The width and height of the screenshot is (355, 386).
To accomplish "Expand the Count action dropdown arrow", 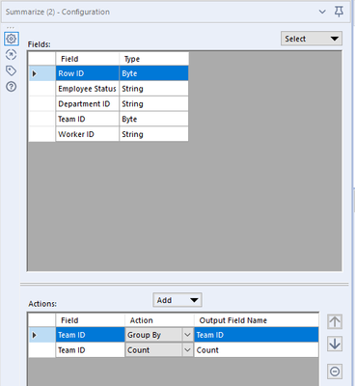I will 187,350.
